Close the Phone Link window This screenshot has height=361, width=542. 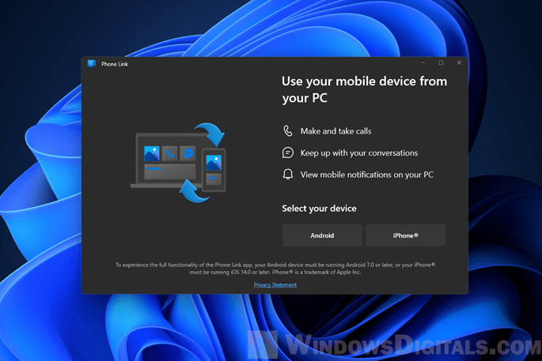pos(459,63)
